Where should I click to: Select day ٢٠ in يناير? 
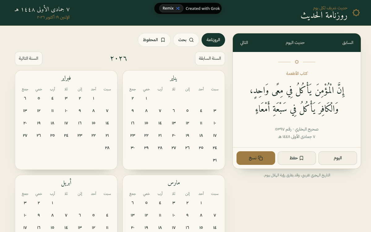click(x=174, y=135)
